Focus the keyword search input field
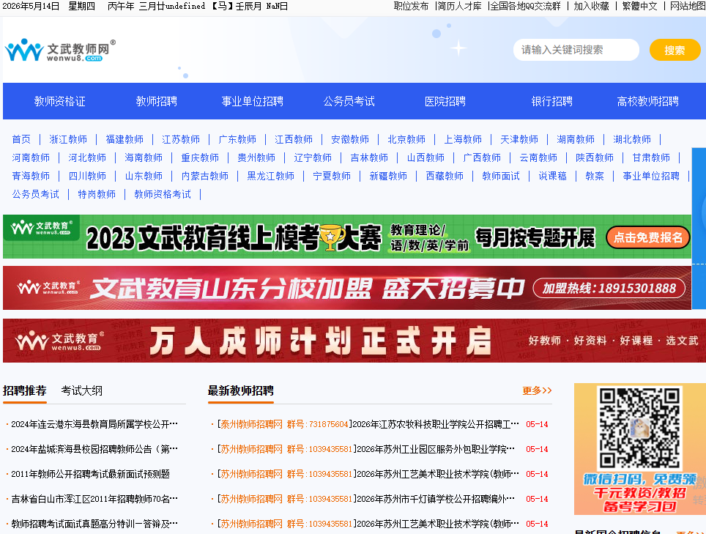 [576, 50]
